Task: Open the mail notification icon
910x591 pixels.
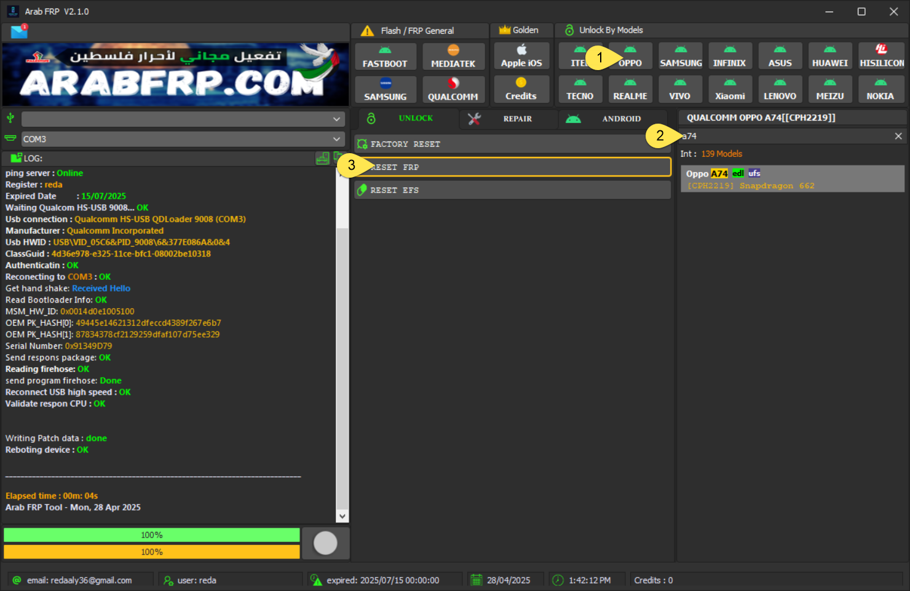Action: (19, 31)
